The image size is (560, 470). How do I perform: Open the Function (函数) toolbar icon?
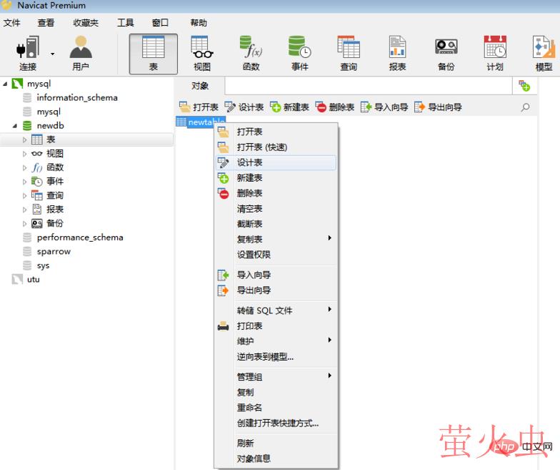coord(251,54)
